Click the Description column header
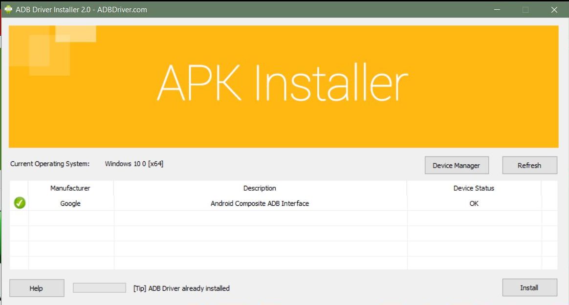The image size is (569, 305). pos(260,188)
